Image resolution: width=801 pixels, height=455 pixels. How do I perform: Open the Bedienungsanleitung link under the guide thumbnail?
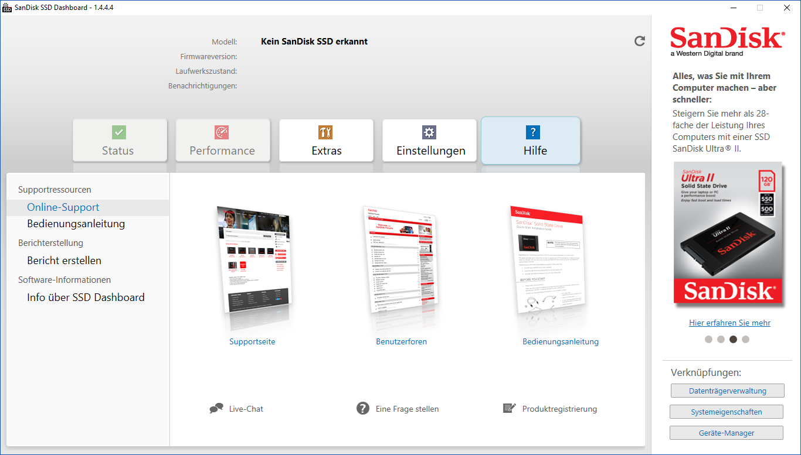pyautogui.click(x=561, y=341)
